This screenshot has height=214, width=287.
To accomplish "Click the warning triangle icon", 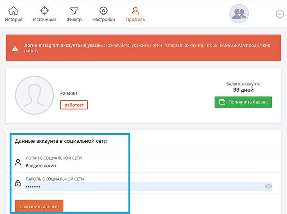I will point(15,48).
